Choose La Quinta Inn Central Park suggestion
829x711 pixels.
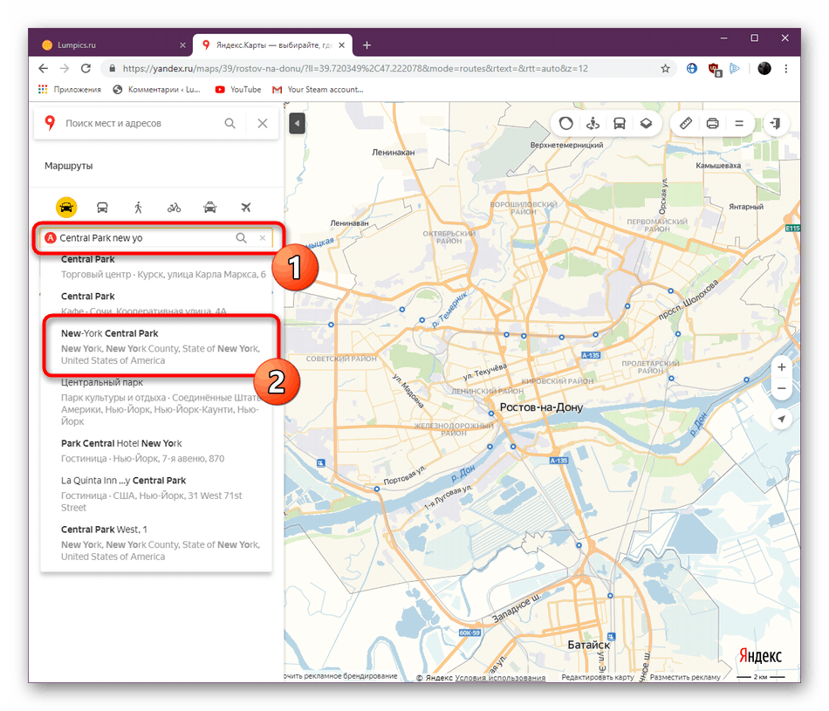[156, 494]
